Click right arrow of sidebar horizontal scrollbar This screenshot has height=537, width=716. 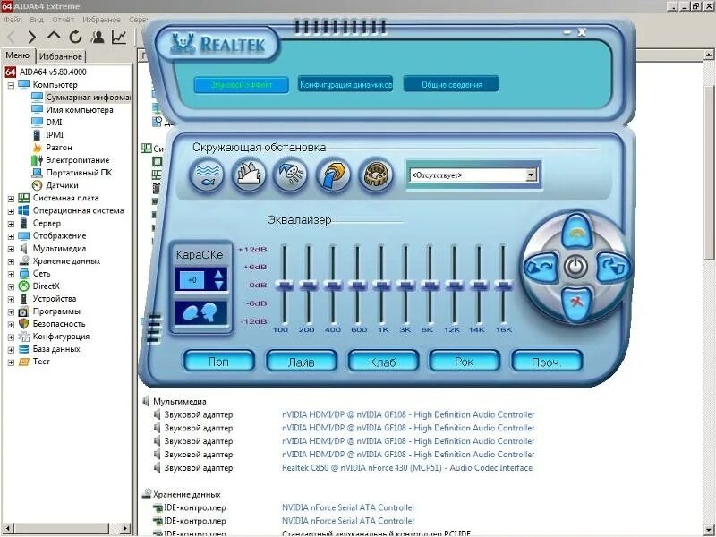(125, 528)
